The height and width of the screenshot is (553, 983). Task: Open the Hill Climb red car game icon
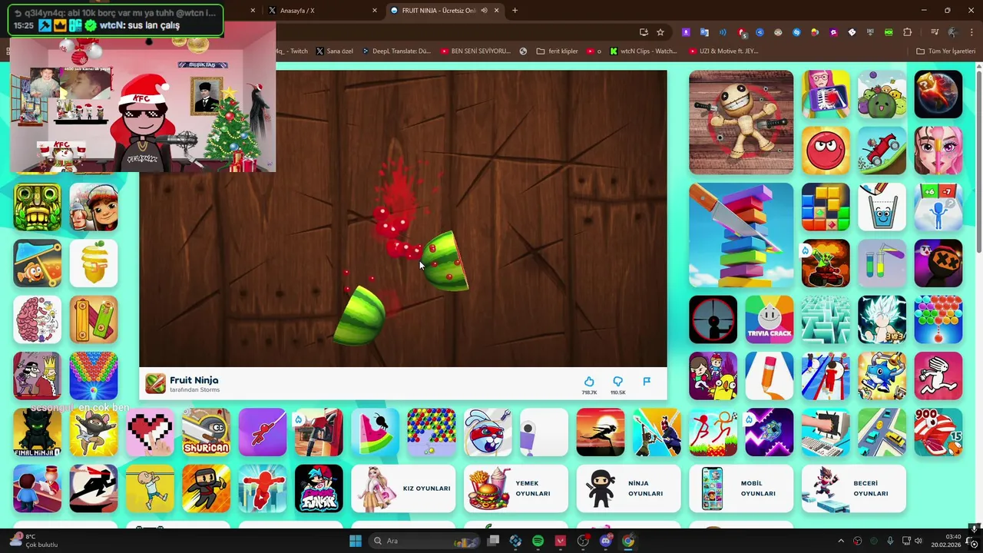coord(882,151)
